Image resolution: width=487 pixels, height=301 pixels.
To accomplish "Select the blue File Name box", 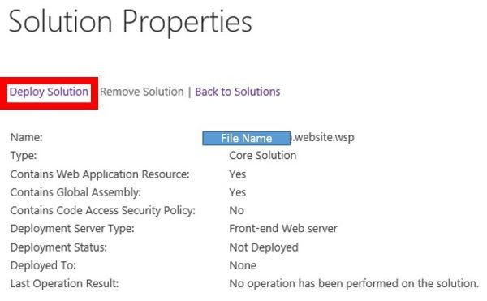I will [x=246, y=138].
